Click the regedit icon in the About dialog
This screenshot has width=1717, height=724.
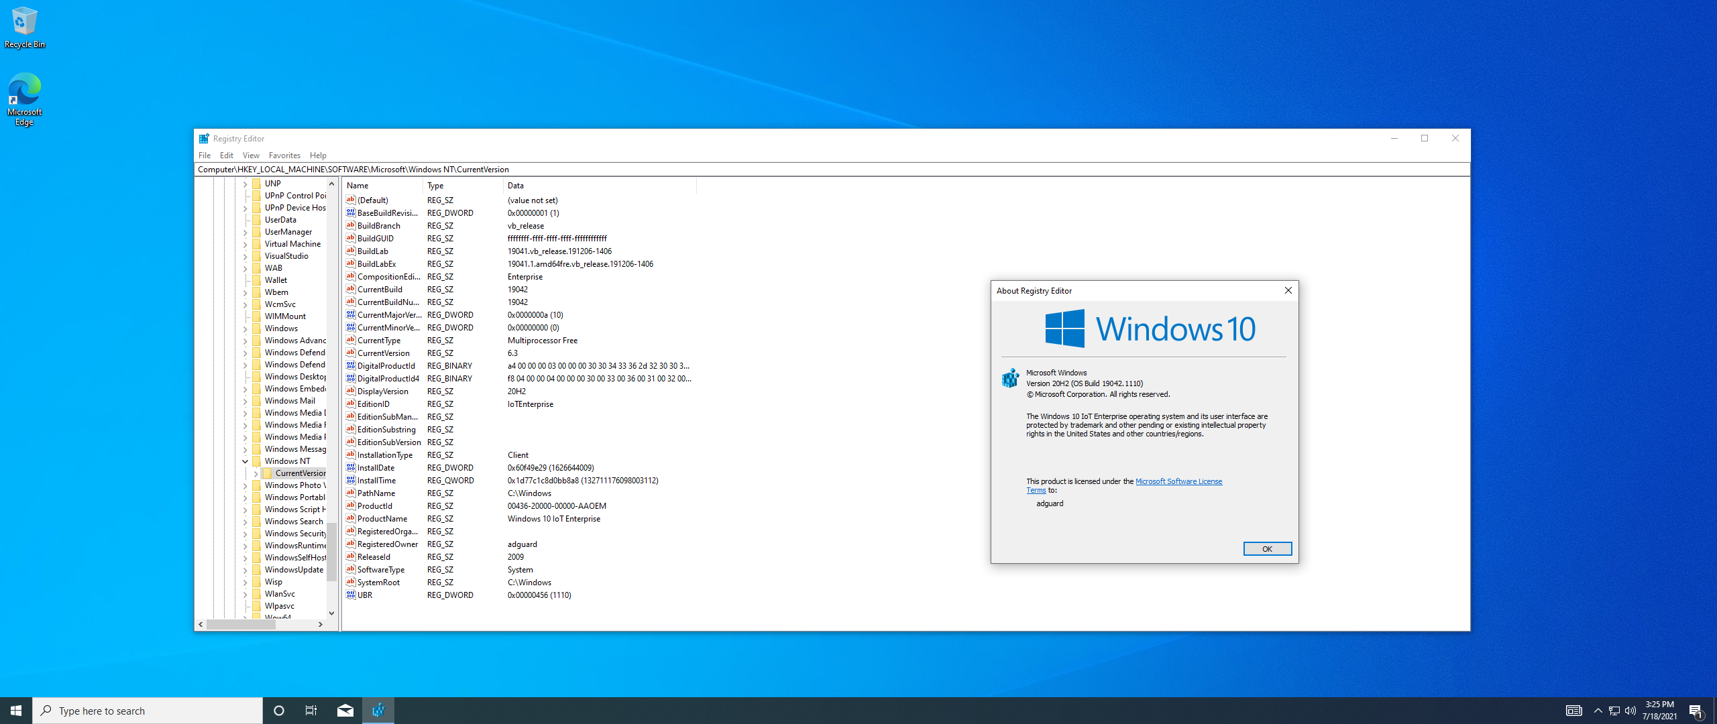coord(1010,378)
